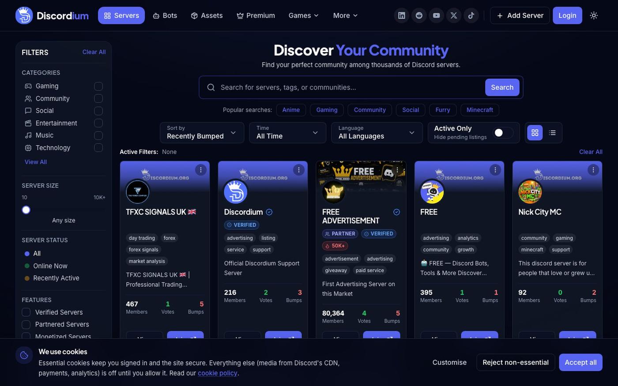The image size is (618, 386).
Task: Click Clear All in the Filters panel
Action: pos(94,52)
